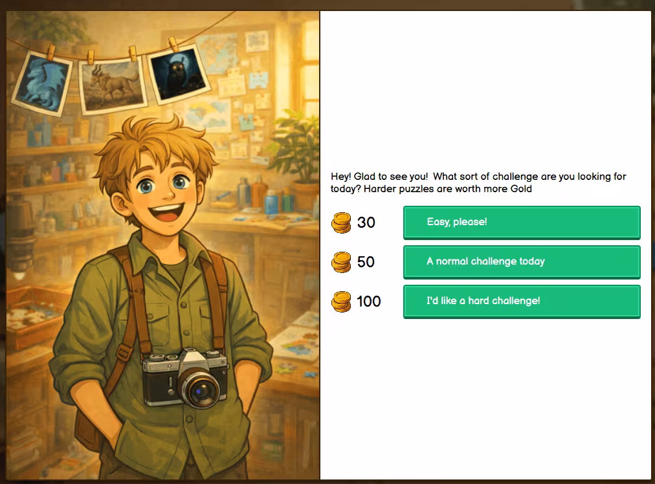The width and height of the screenshot is (655, 484).
Task: Pick 'I'd like a hard challenge!' button
Action: [521, 302]
